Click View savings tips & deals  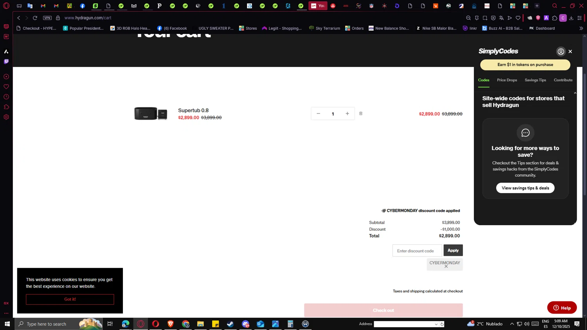pyautogui.click(x=525, y=188)
